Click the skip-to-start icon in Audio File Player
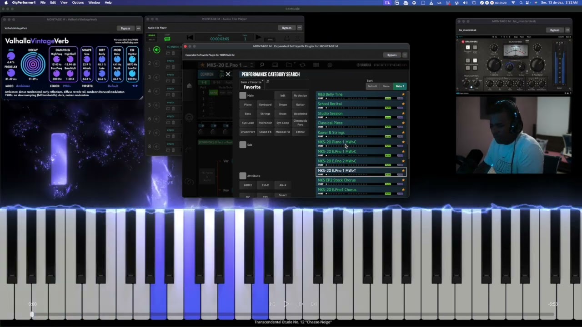 coord(190,38)
